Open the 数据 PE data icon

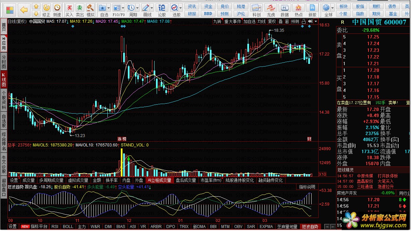[x=285, y=7]
